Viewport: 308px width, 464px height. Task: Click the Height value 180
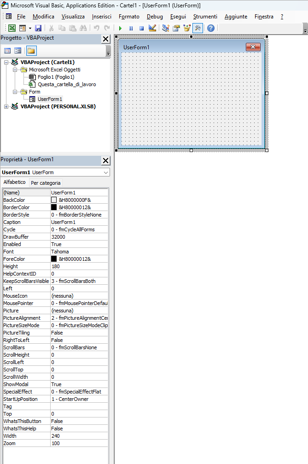click(x=79, y=266)
